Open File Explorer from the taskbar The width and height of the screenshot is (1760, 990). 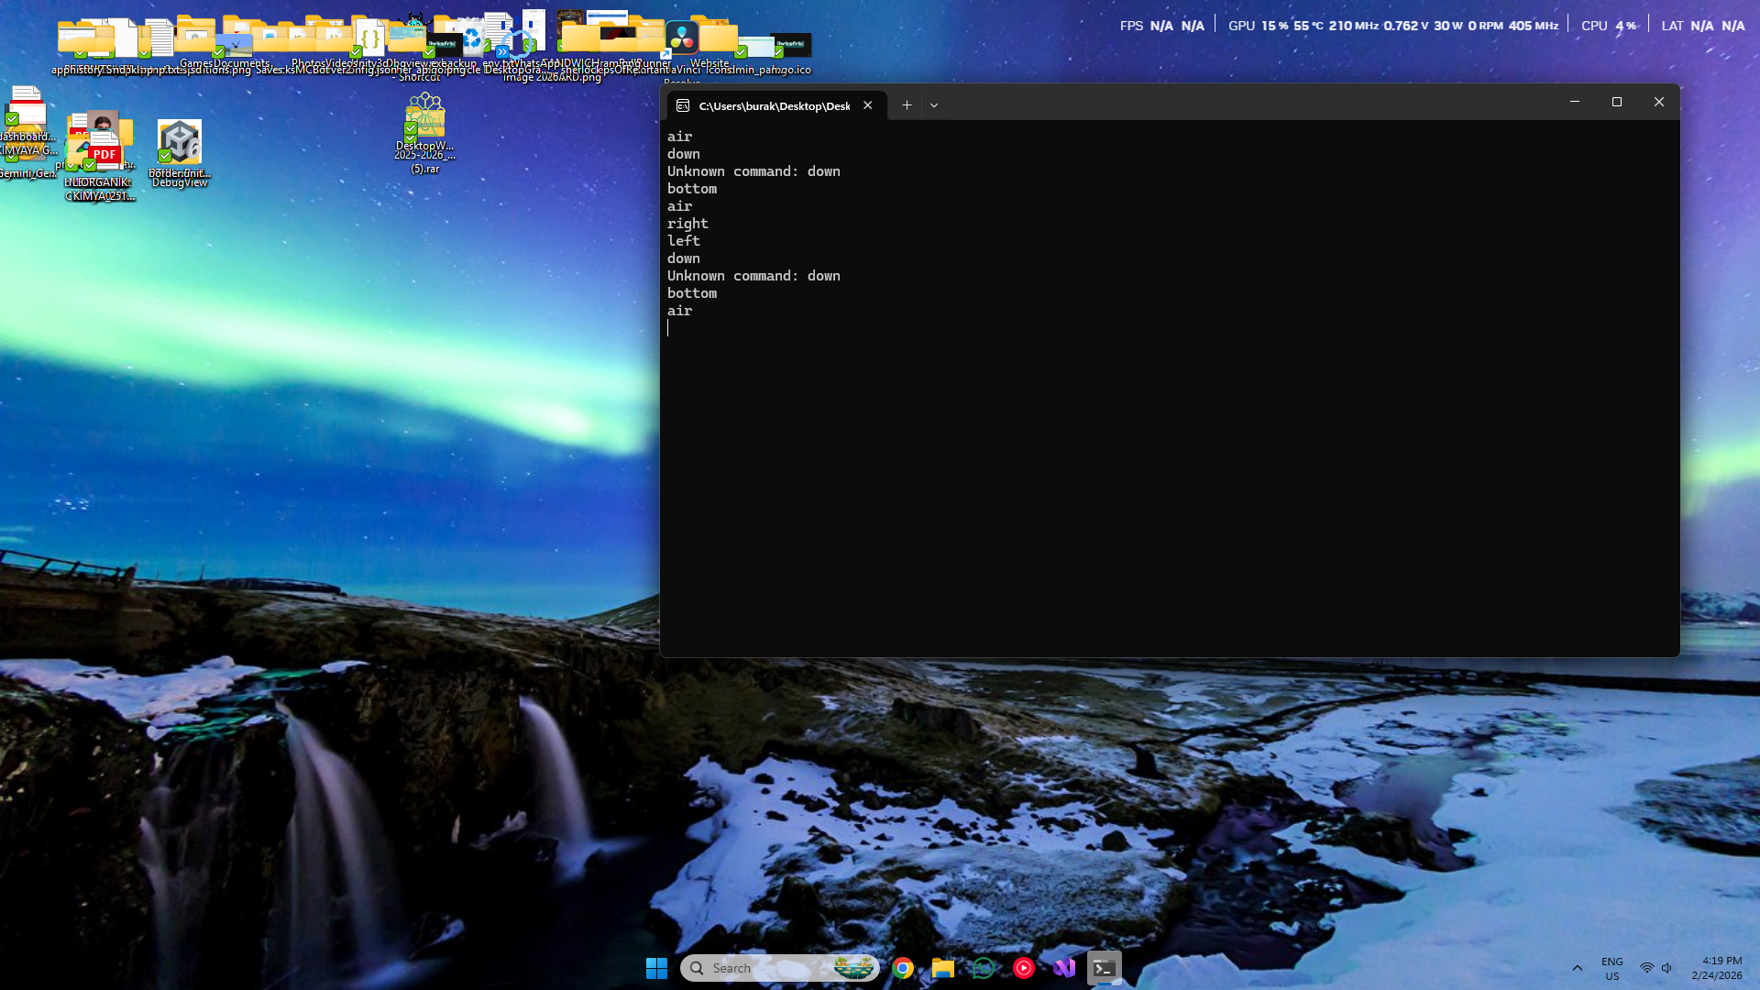click(943, 968)
